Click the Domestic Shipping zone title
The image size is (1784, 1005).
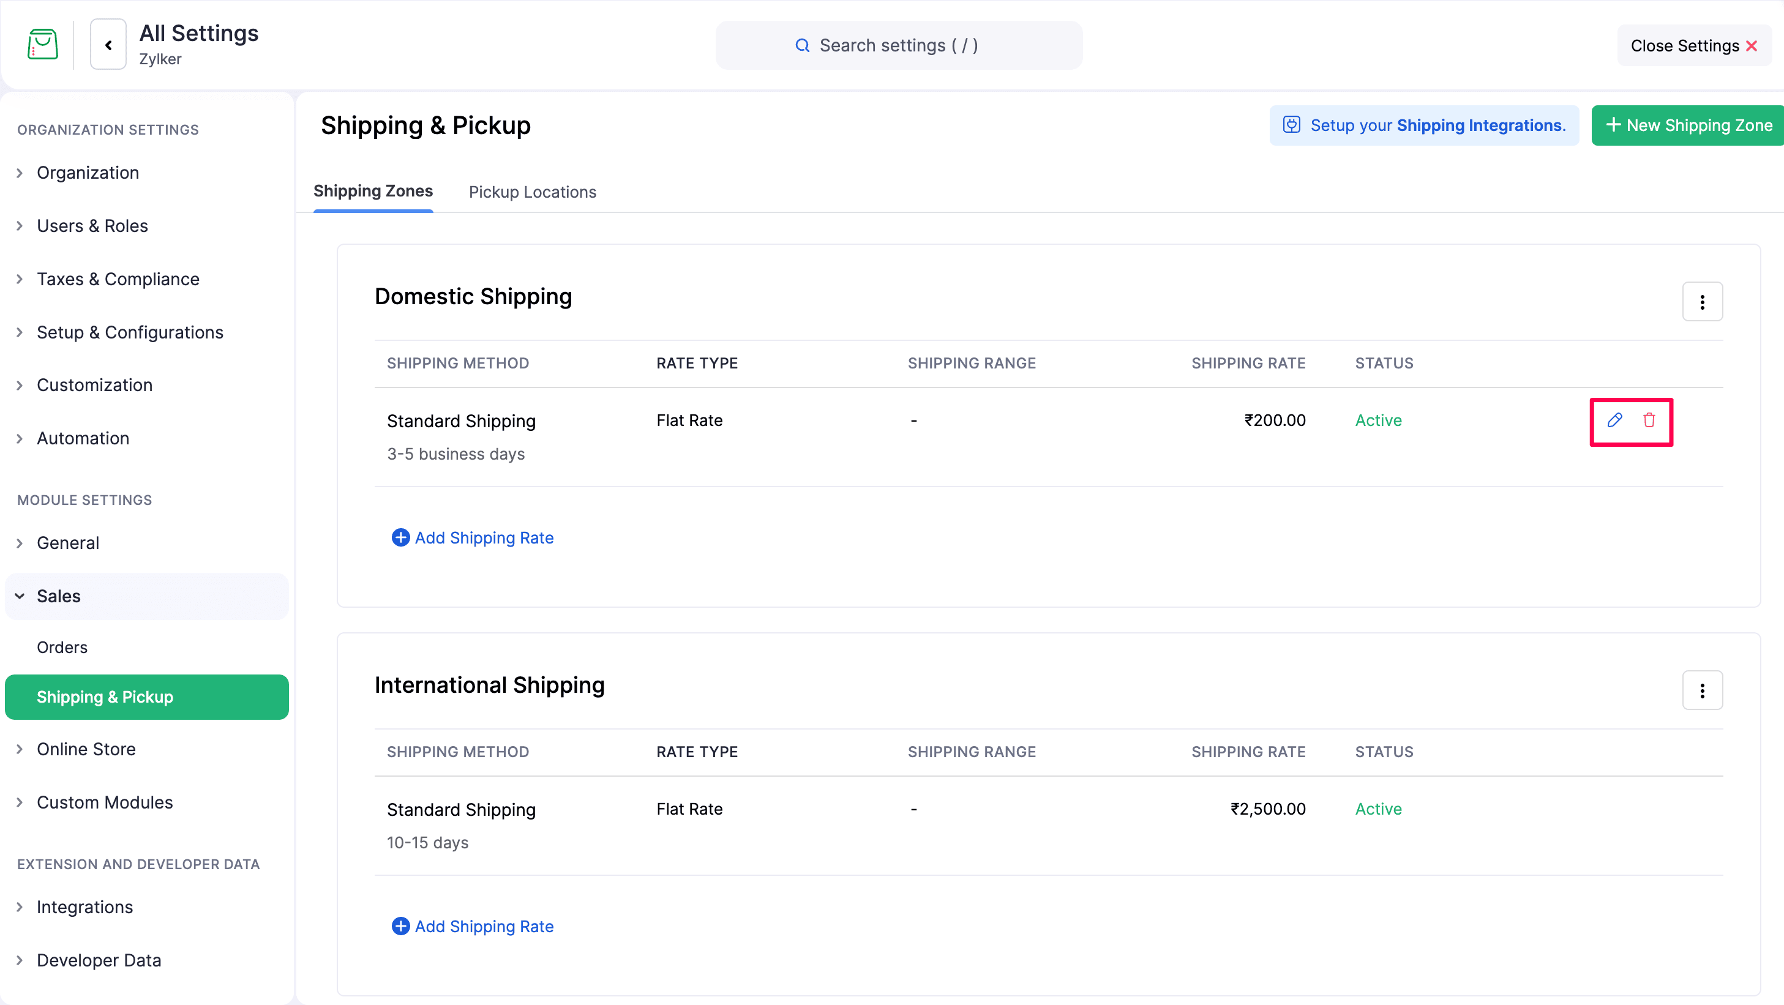tap(473, 296)
